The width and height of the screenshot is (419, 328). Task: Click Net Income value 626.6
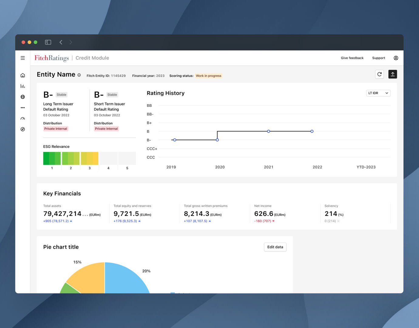[264, 214]
